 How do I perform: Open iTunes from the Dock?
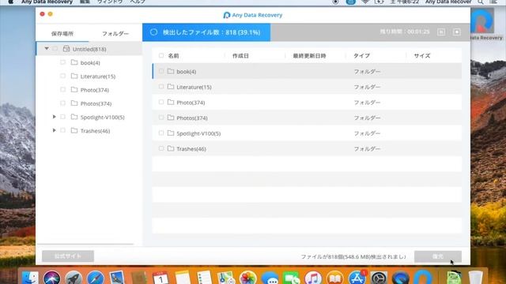(x=313, y=278)
